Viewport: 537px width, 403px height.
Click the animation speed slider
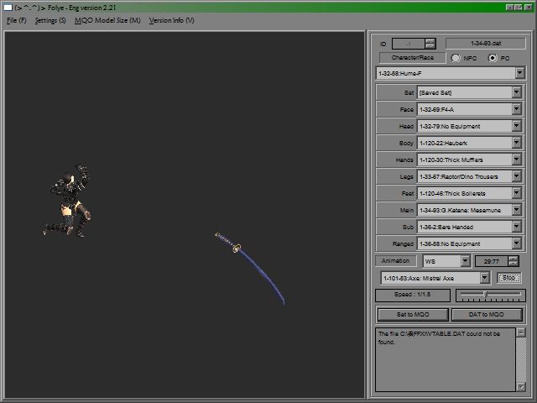click(x=490, y=296)
